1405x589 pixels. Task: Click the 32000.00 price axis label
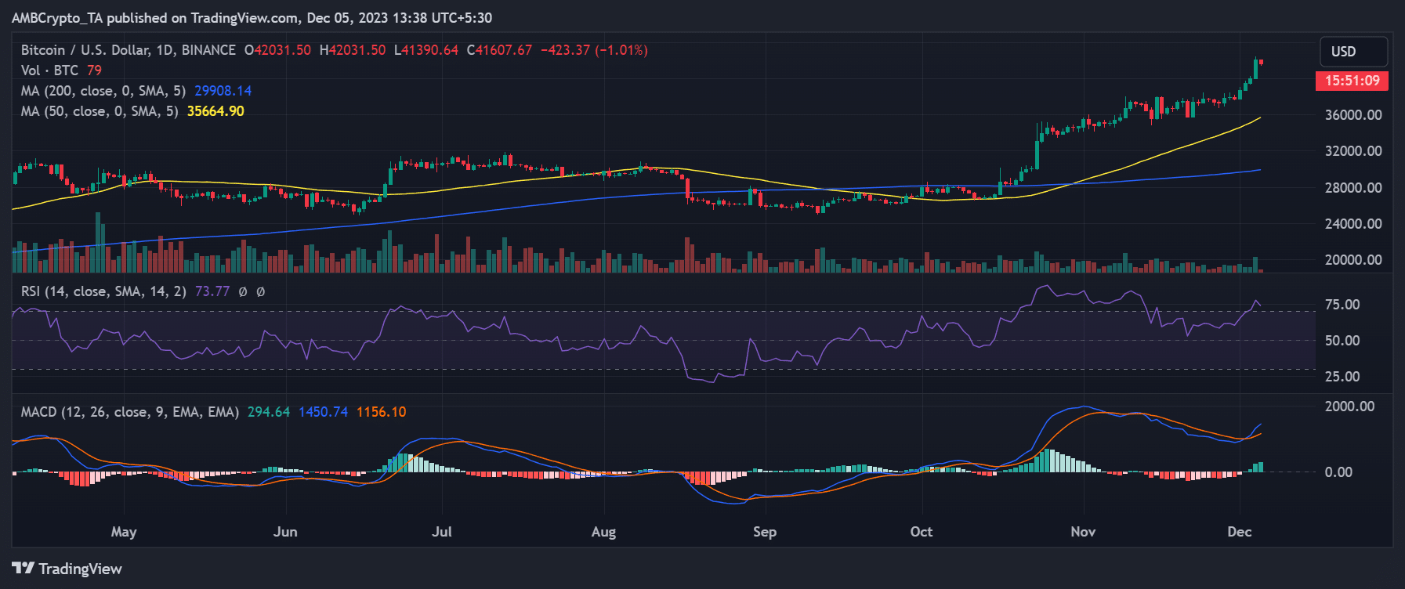pyautogui.click(x=1353, y=151)
